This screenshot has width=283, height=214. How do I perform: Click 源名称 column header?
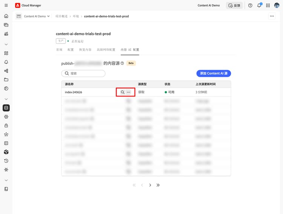(x=69, y=84)
